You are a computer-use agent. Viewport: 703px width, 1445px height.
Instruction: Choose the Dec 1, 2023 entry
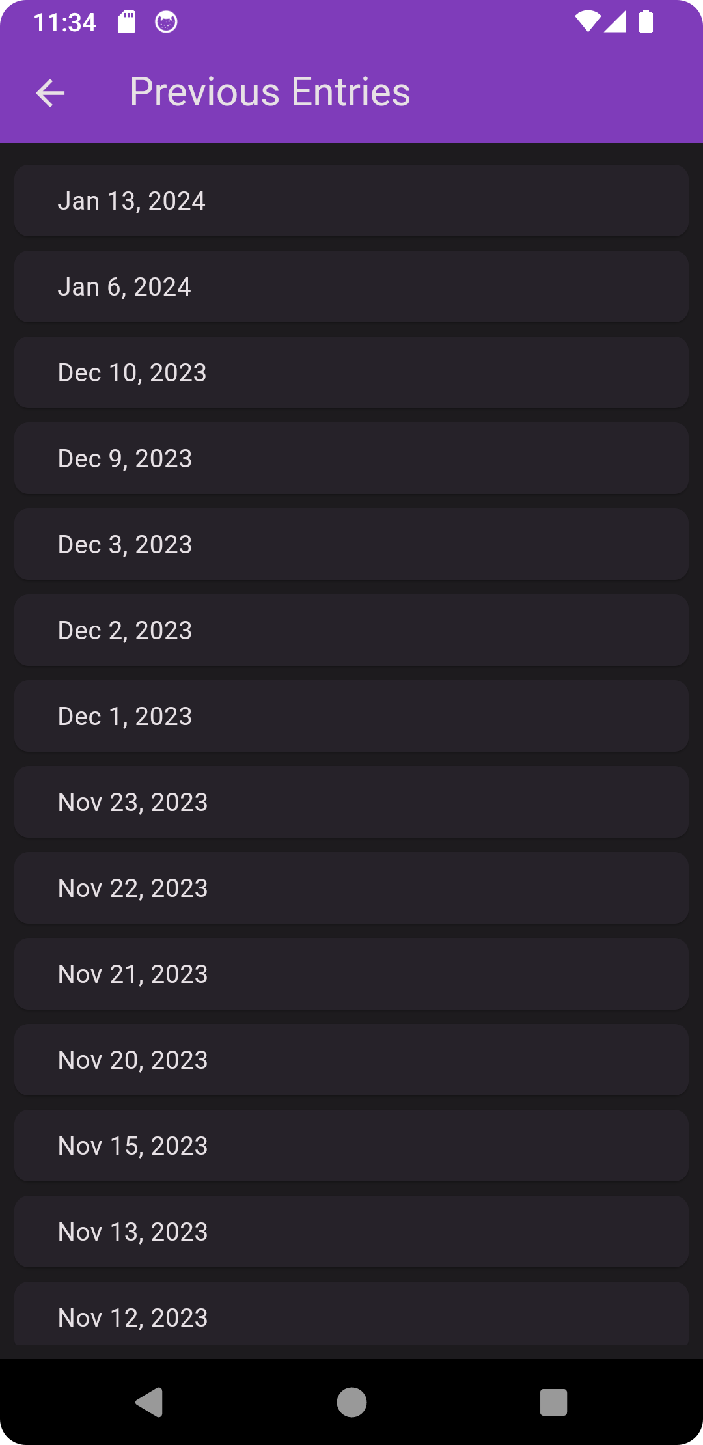point(351,716)
